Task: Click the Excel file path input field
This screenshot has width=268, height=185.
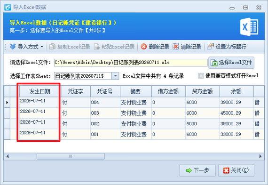Action: 131,63
